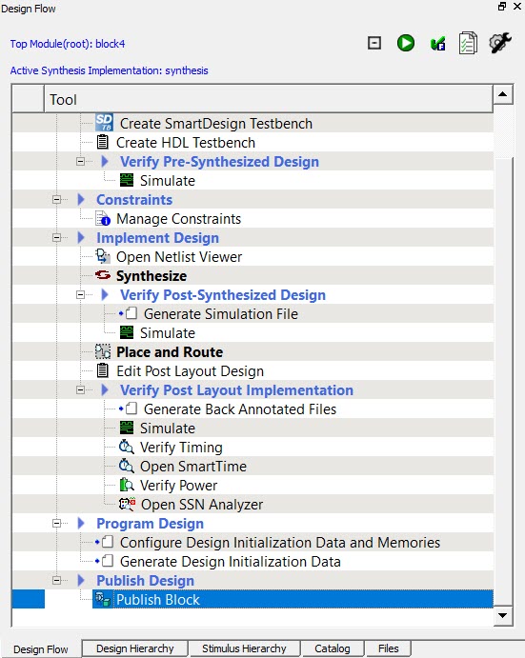Screen dimensions: 525x658
Task: Toggle the Generate Simulation File box
Action: click(131, 313)
